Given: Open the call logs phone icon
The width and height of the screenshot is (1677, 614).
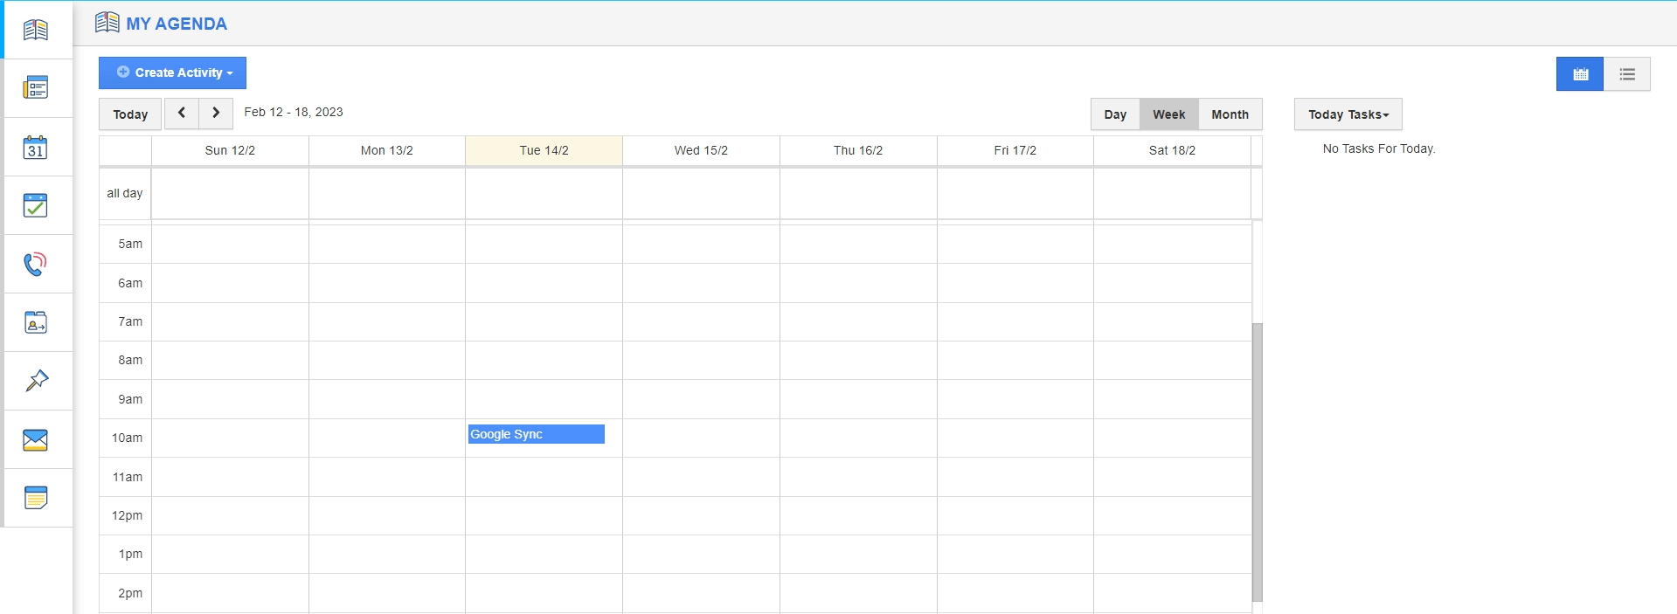Looking at the screenshot, I should pyautogui.click(x=36, y=264).
